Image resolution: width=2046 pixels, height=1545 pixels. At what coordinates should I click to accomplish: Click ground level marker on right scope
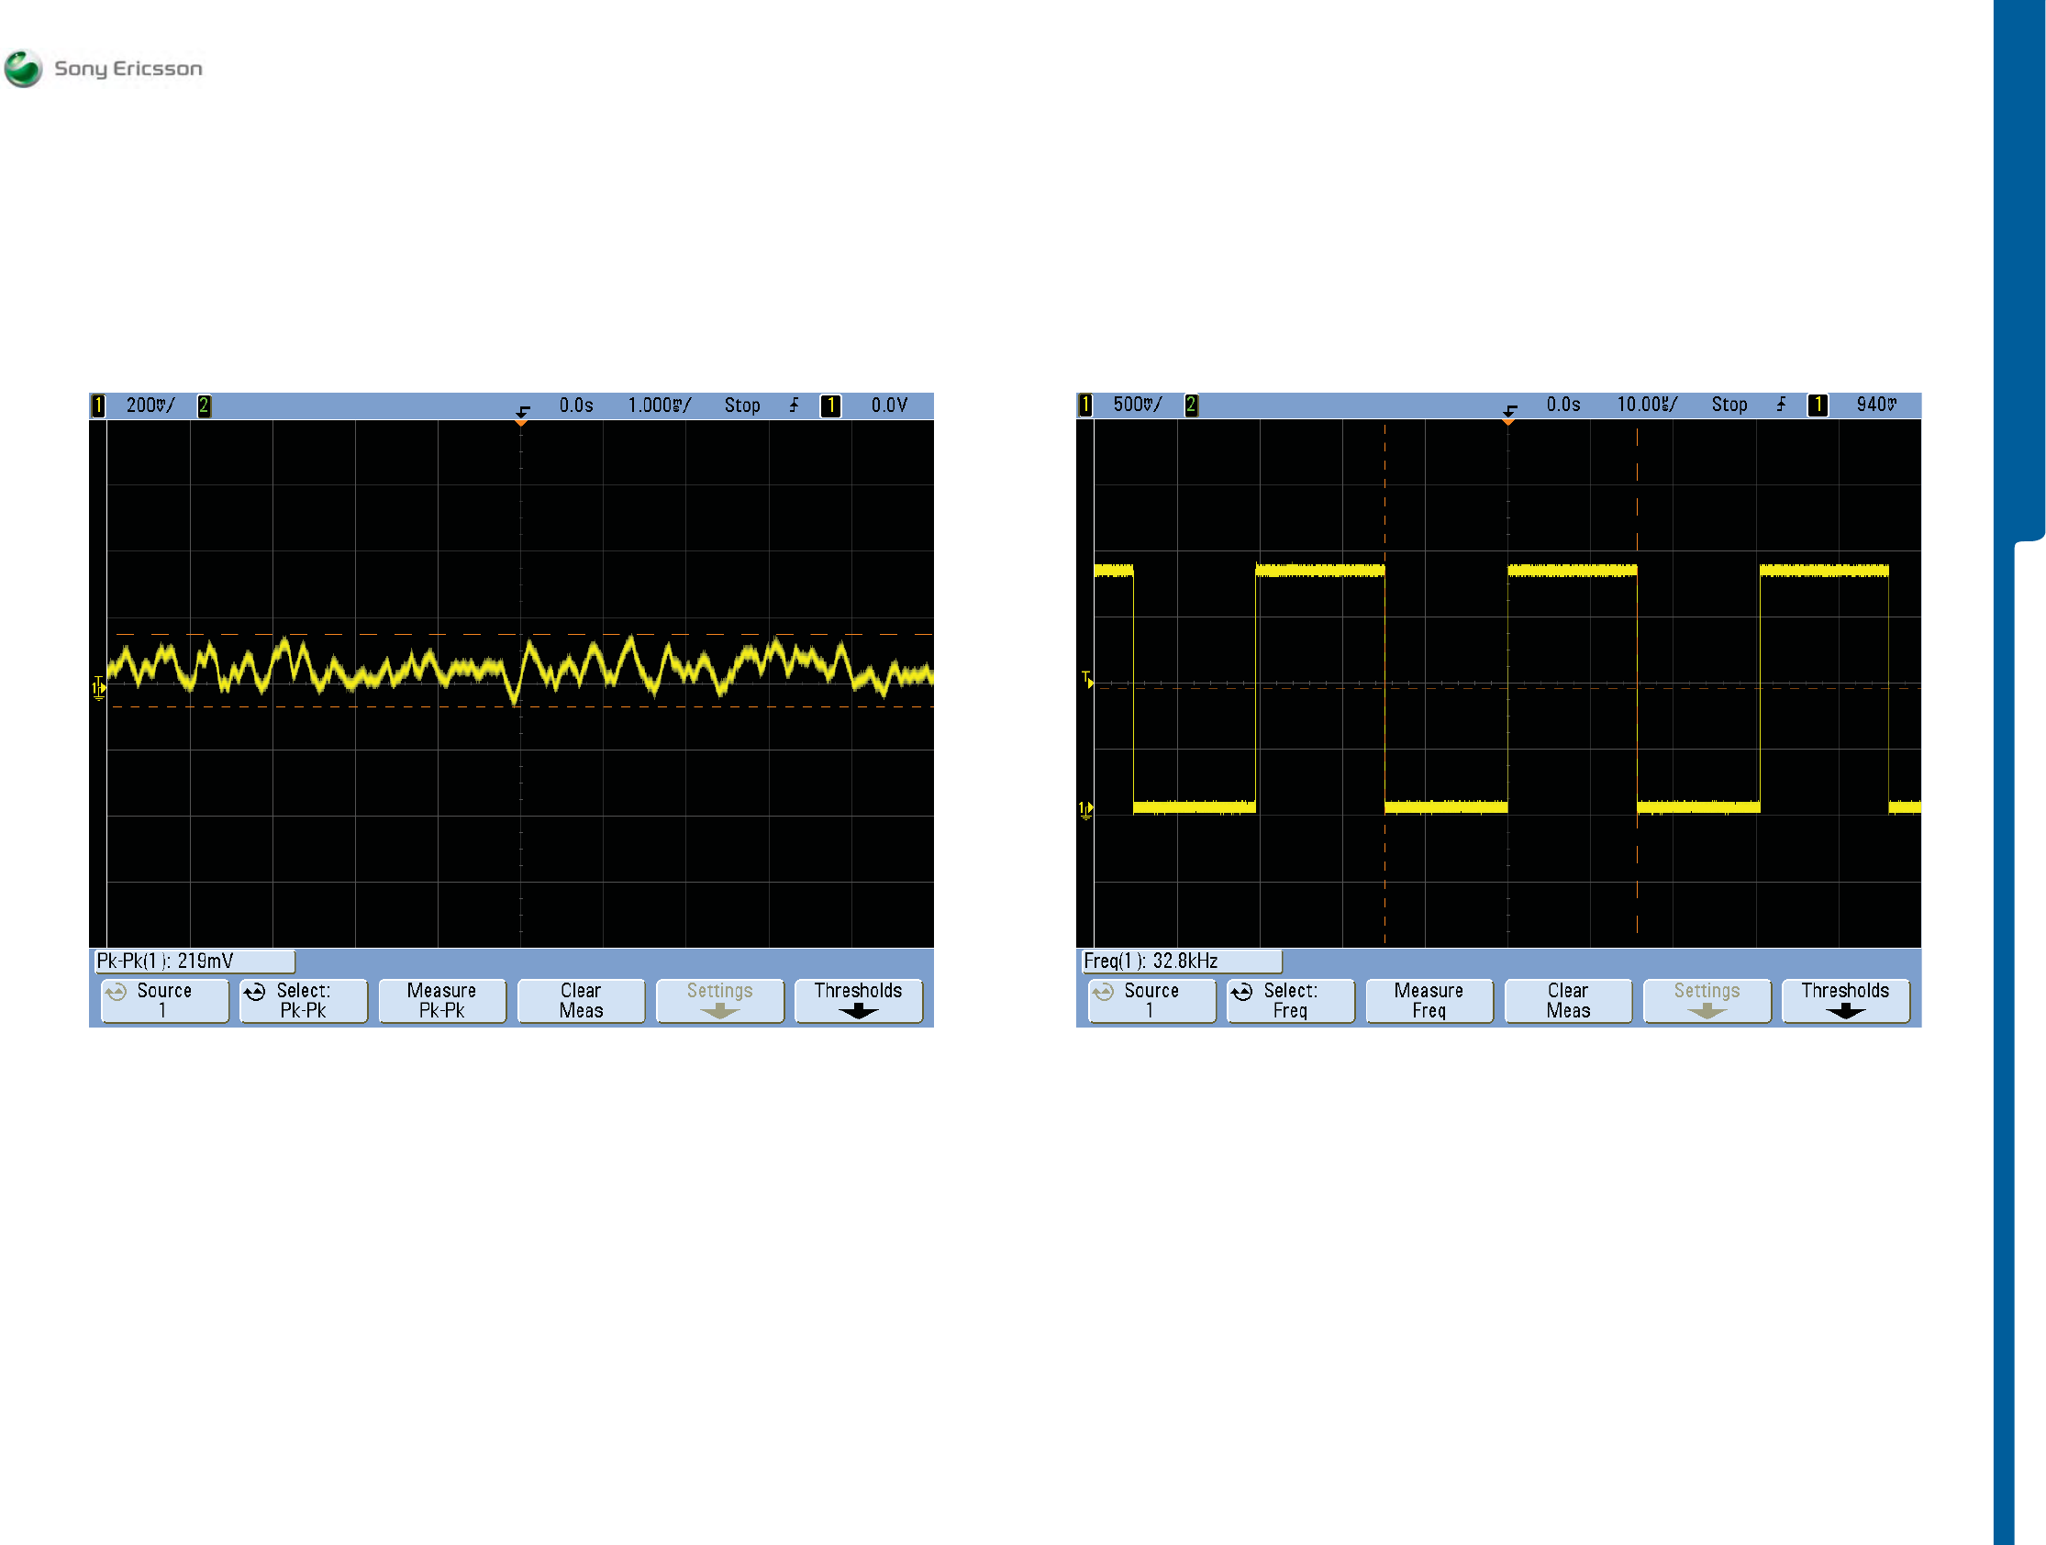pyautogui.click(x=1085, y=810)
